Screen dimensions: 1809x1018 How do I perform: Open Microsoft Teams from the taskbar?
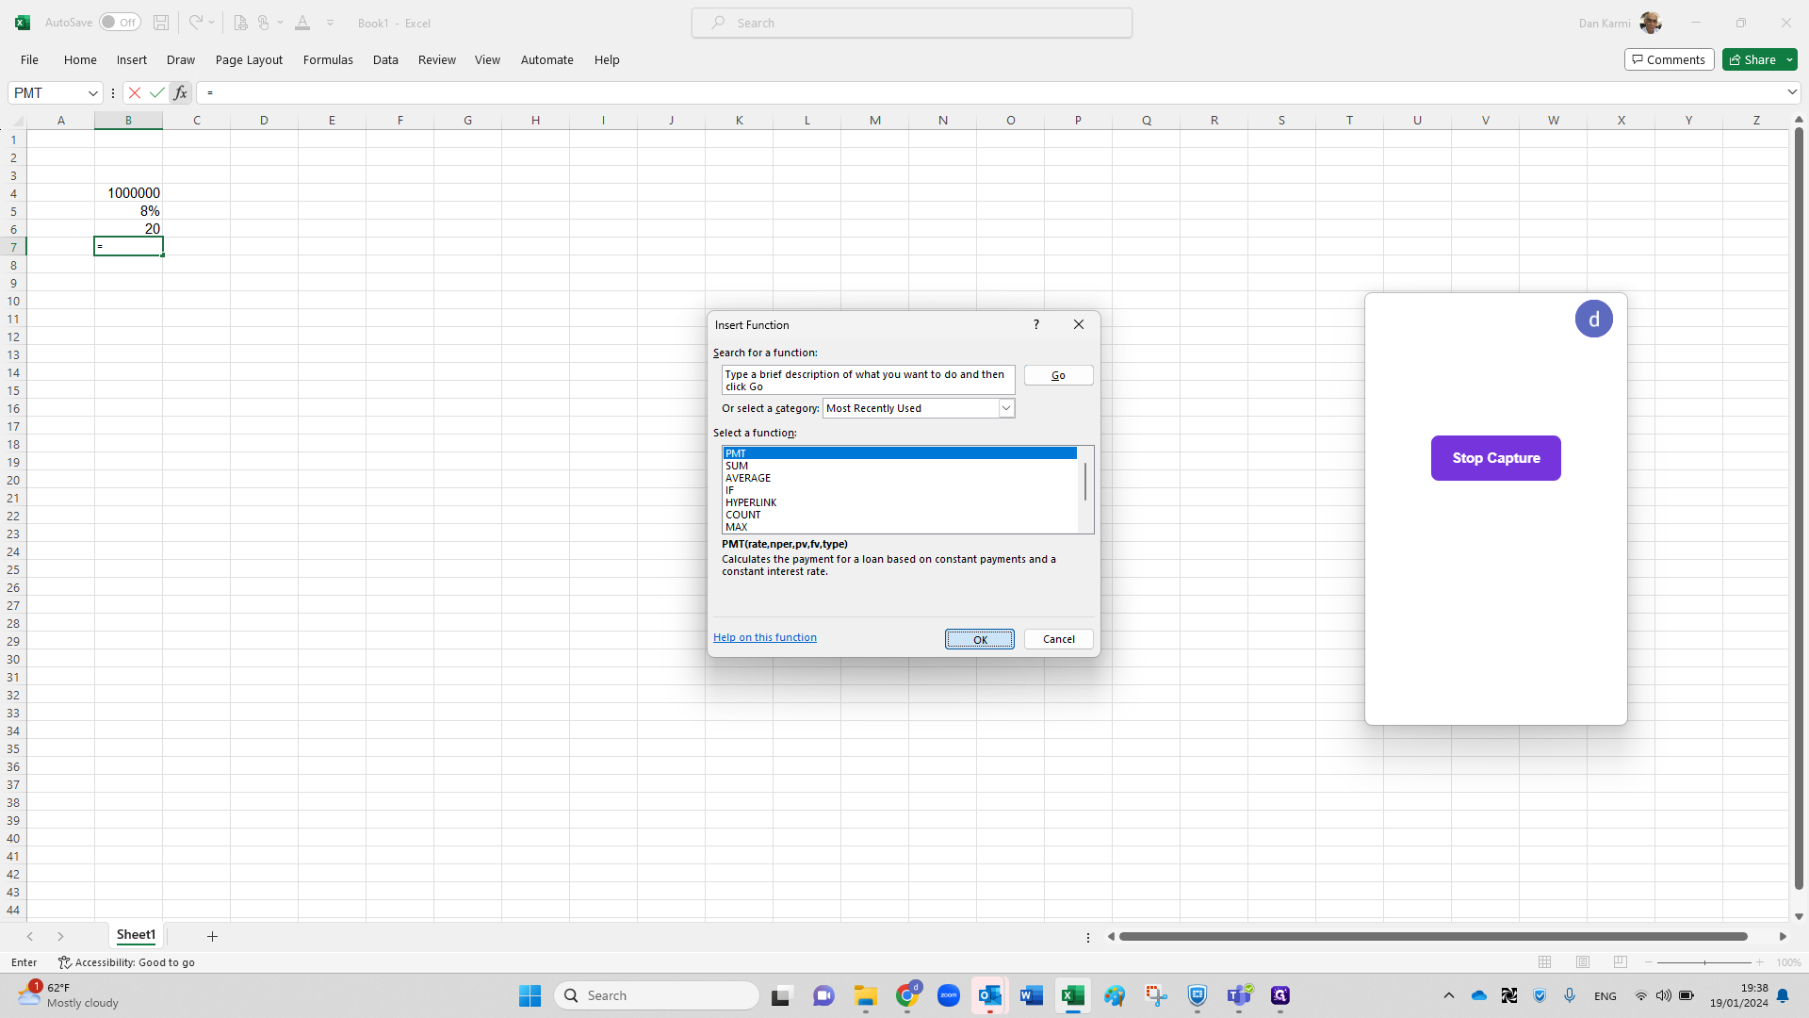point(1239,995)
